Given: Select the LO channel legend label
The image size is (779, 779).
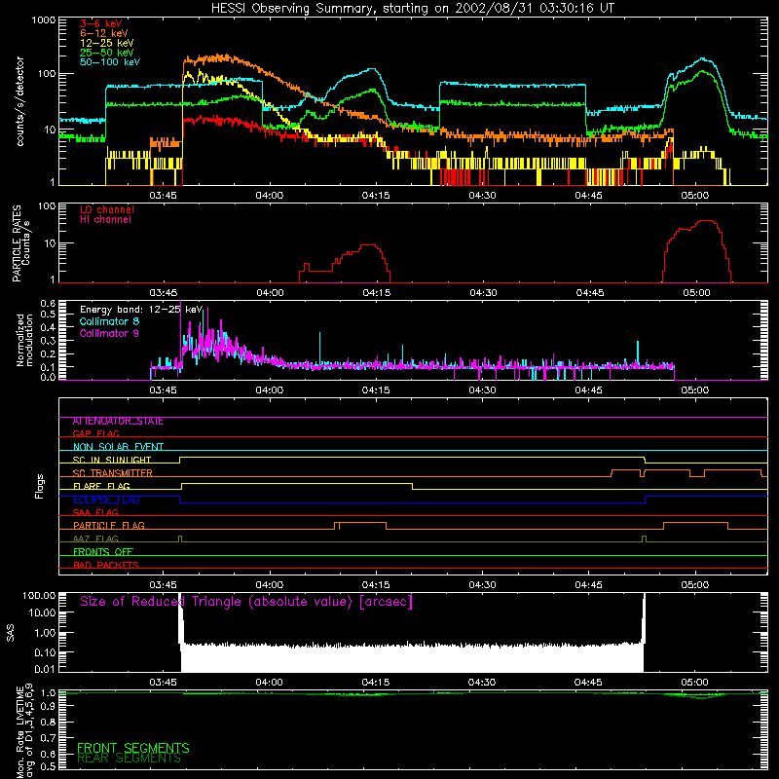Looking at the screenshot, I should [x=107, y=209].
